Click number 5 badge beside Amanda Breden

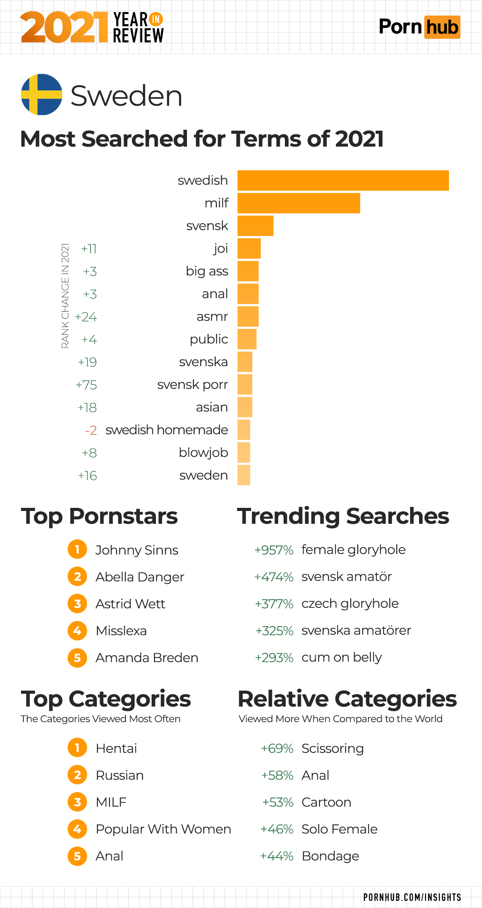[77, 658]
